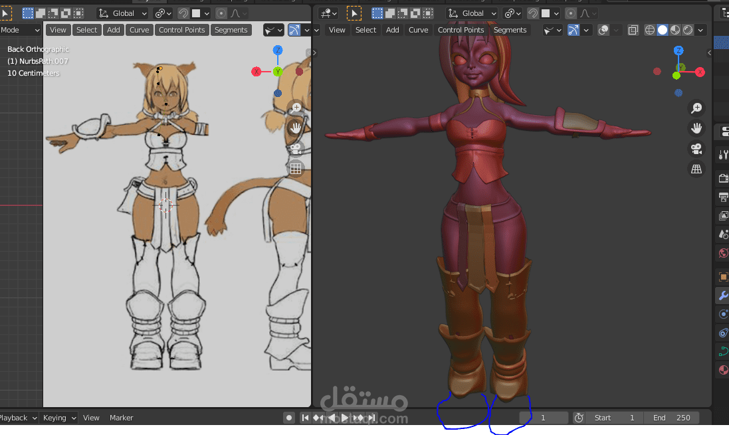Screen dimensions: 729x435
Task: Open the pivot point dropdown in right header
Action: (512, 13)
